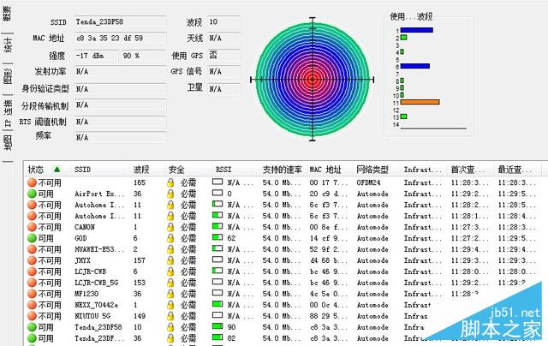Click channel 157 cell in JHYX row

pos(139,260)
